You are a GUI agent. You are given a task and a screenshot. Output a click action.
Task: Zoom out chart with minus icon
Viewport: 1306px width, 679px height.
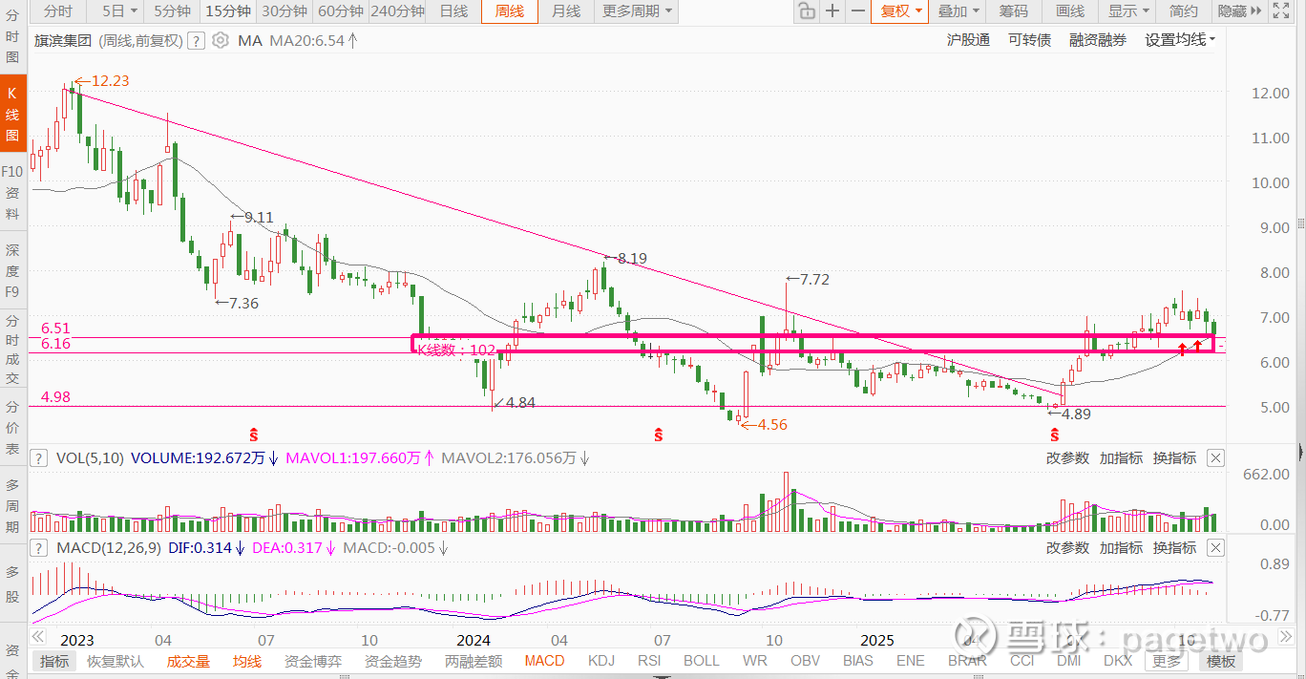[x=858, y=11]
